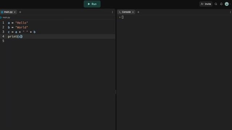
Task: Add a new tab next to main.py
Action: (20, 12)
